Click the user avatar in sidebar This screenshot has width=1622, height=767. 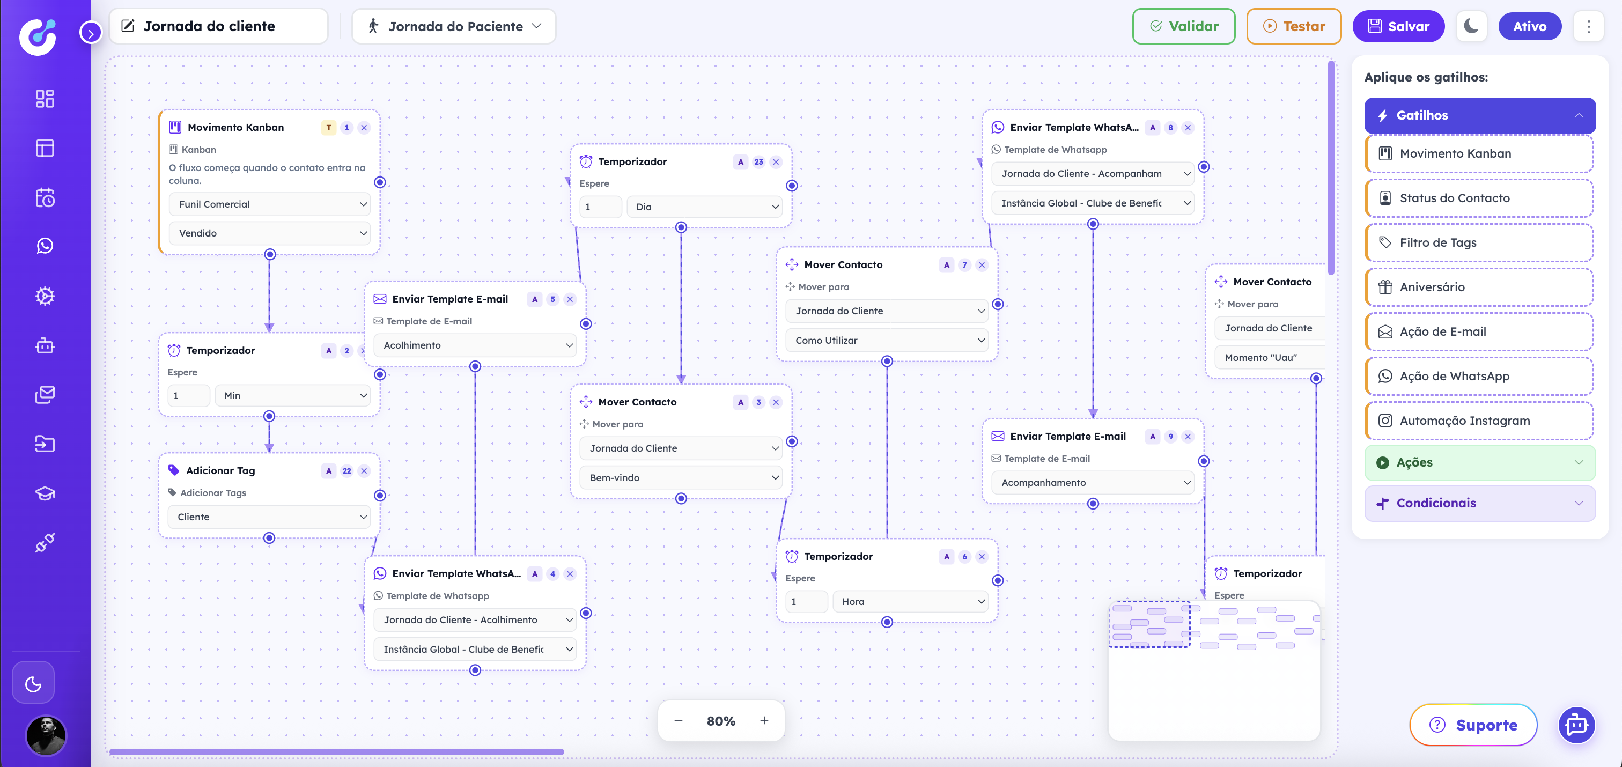pos(46,735)
